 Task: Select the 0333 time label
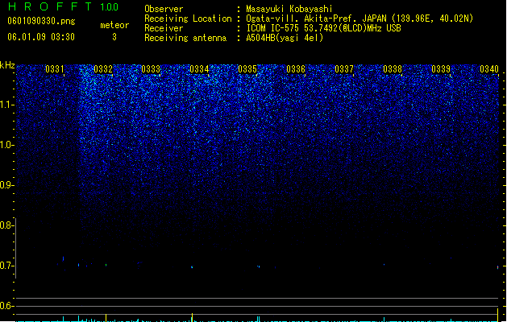coord(151,69)
